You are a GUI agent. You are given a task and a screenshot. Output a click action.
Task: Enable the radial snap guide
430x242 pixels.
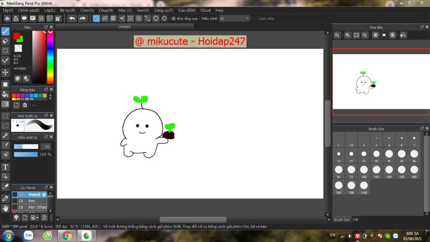pos(130,18)
